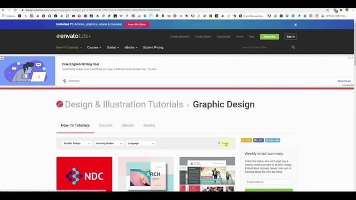The height and width of the screenshot is (200, 356).
Task: Open the YouTube bookmark icon
Action: (73, 16)
